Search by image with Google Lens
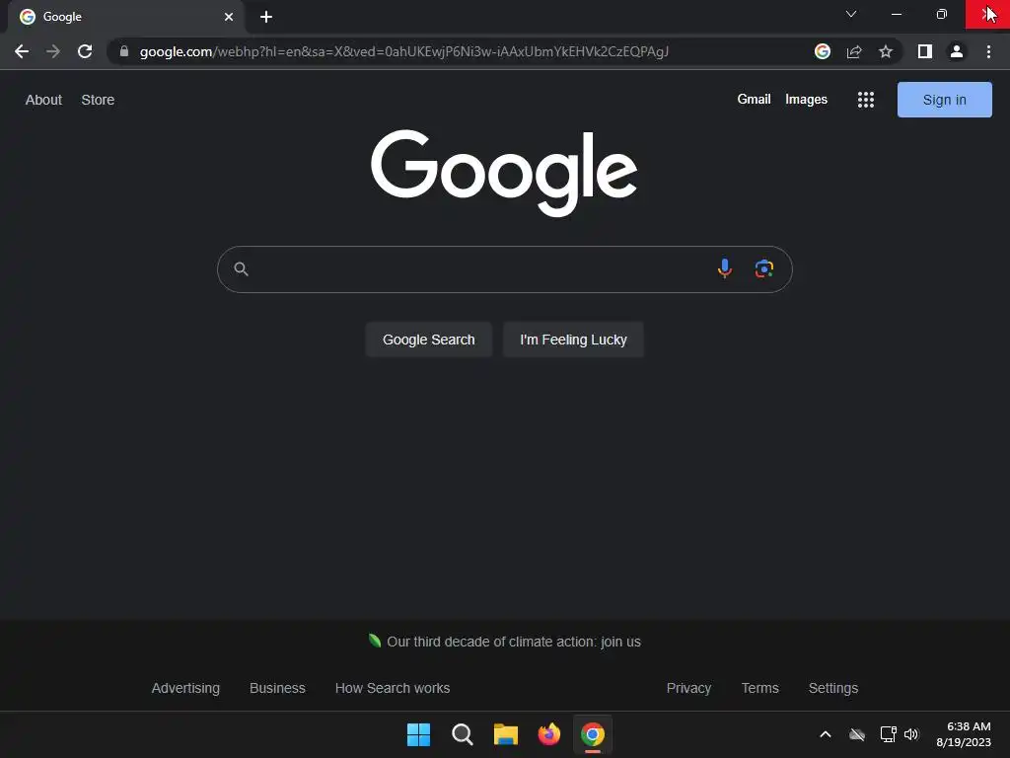 click(764, 268)
